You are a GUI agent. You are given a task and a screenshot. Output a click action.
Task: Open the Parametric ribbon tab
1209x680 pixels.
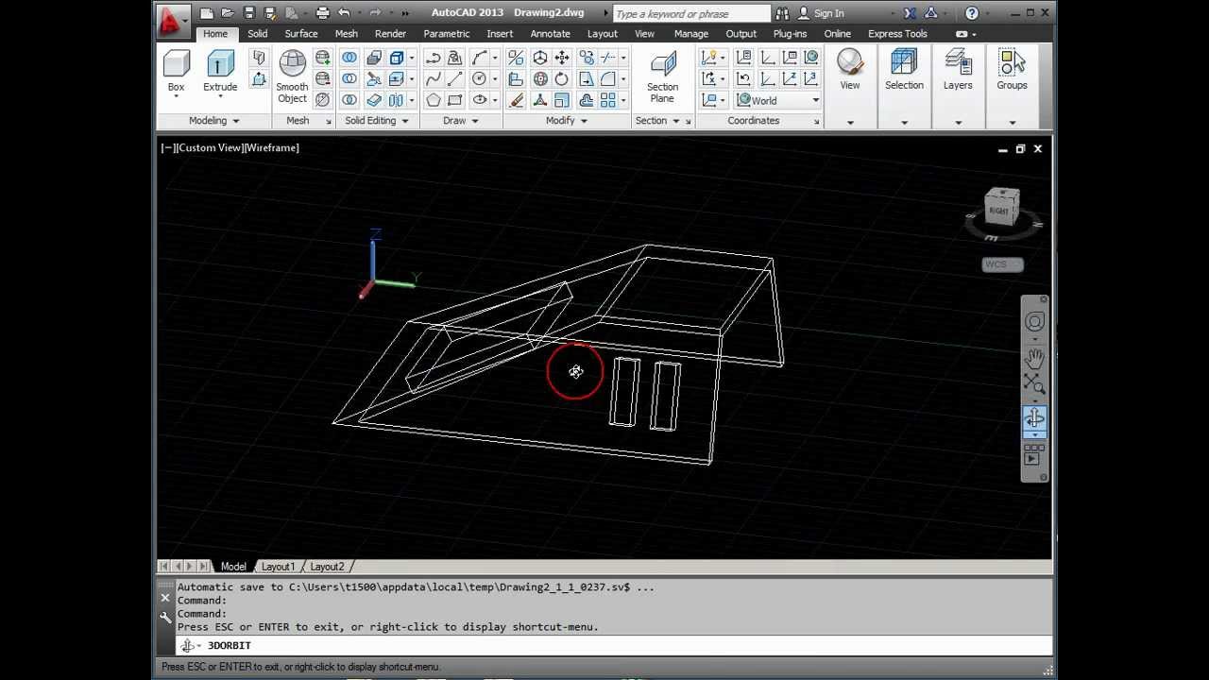point(447,34)
